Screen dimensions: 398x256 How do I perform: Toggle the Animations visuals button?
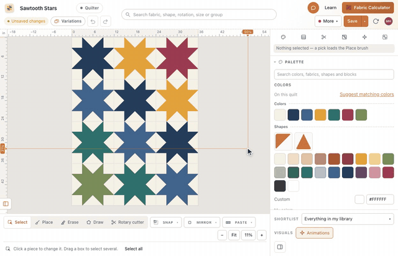[x=314, y=233]
